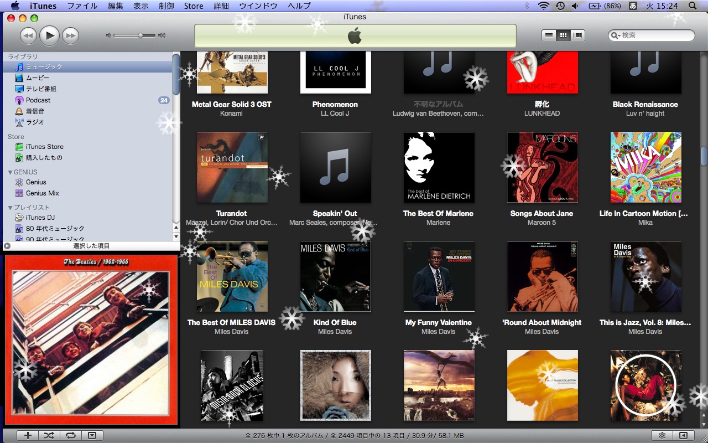Open ラジオ in the sidebar

point(87,122)
